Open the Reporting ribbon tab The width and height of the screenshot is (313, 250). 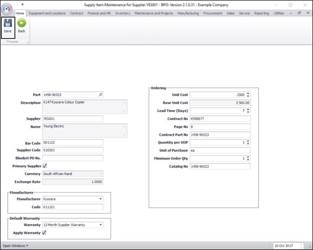tap(262, 13)
